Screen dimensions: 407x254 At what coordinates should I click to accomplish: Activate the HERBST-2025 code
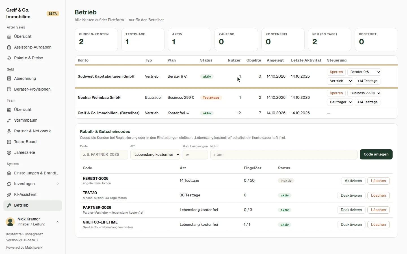(x=353, y=181)
